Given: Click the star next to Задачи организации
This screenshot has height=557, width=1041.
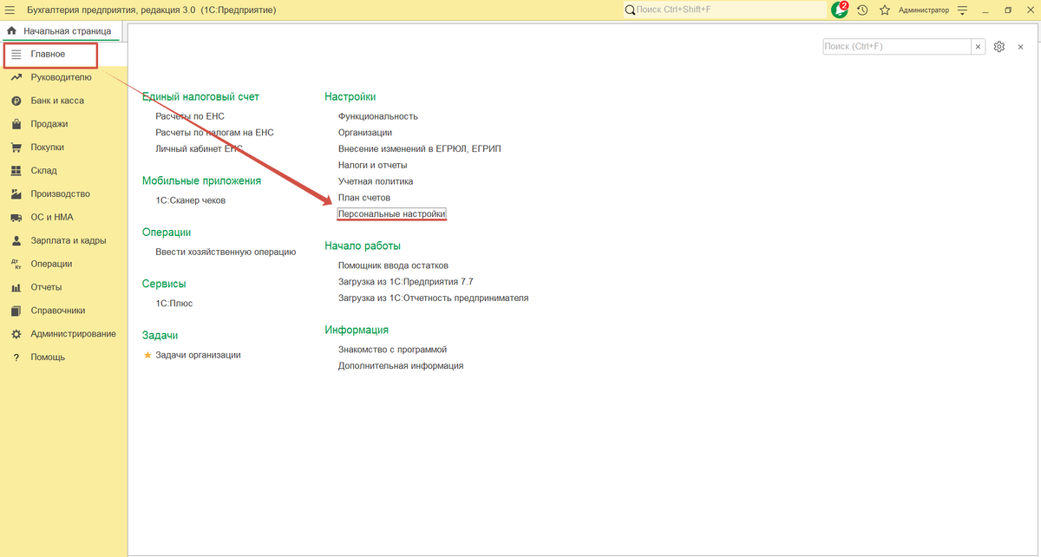Looking at the screenshot, I should (x=147, y=355).
